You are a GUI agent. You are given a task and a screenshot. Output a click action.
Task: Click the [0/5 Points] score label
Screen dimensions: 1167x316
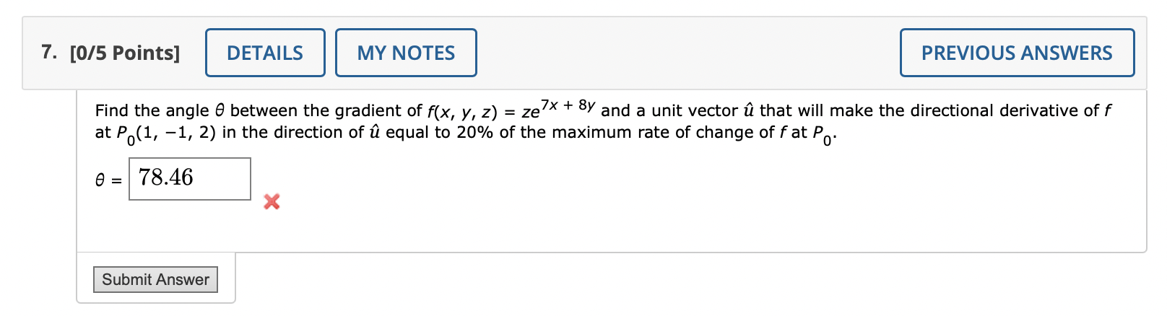[x=125, y=53]
